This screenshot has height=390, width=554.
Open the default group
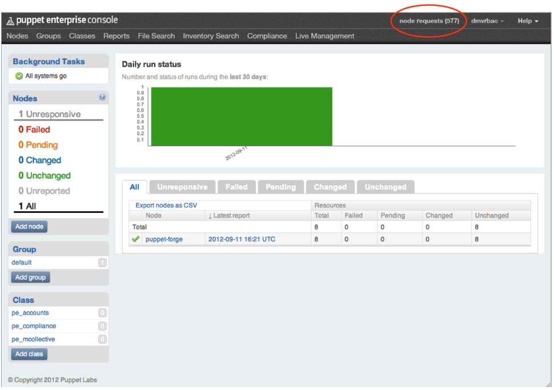22,262
